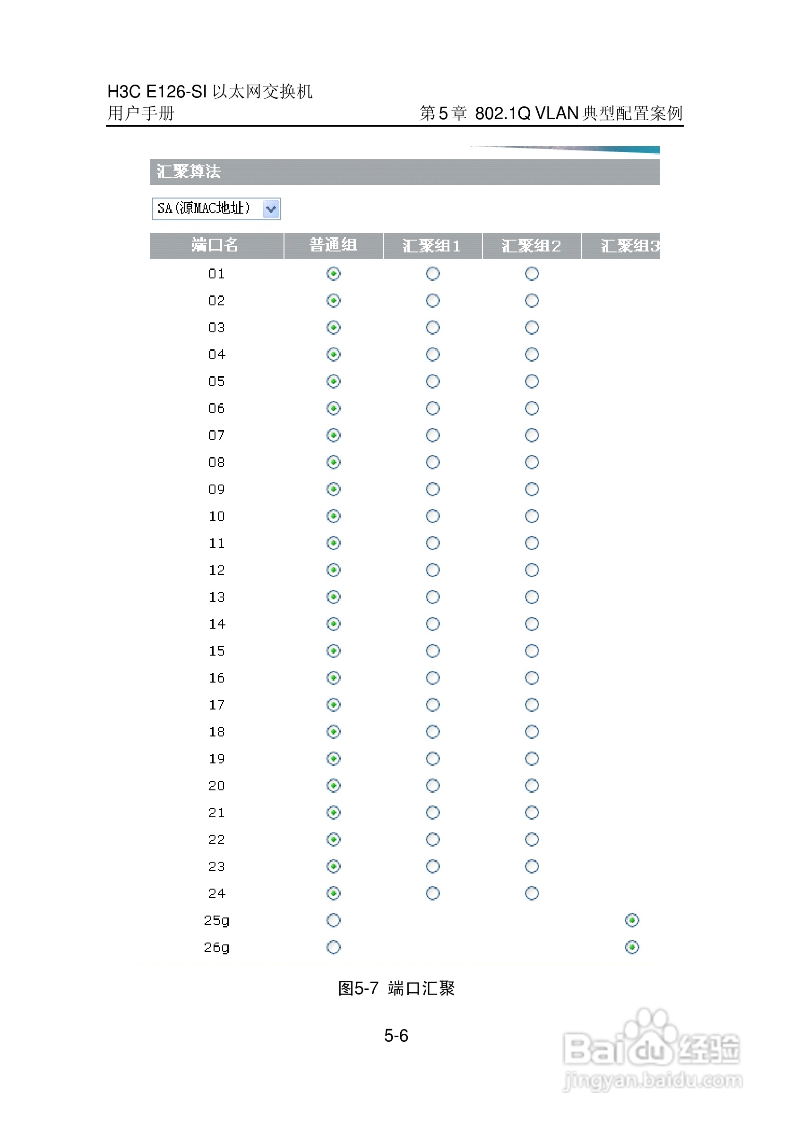Select 汇聚组2 radio for port 01
The image size is (792, 1125).
pyautogui.click(x=532, y=273)
